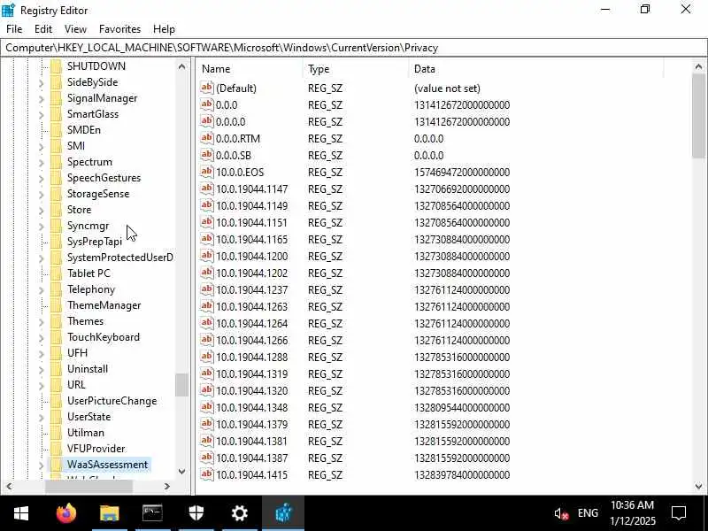Click the ab icon beside 10.0.19044.1288

pos(207,357)
